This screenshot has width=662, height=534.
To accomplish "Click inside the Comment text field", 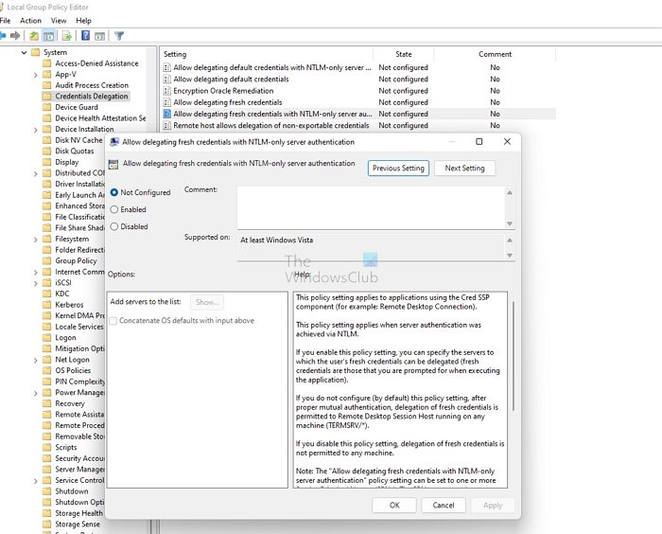I will tap(371, 208).
